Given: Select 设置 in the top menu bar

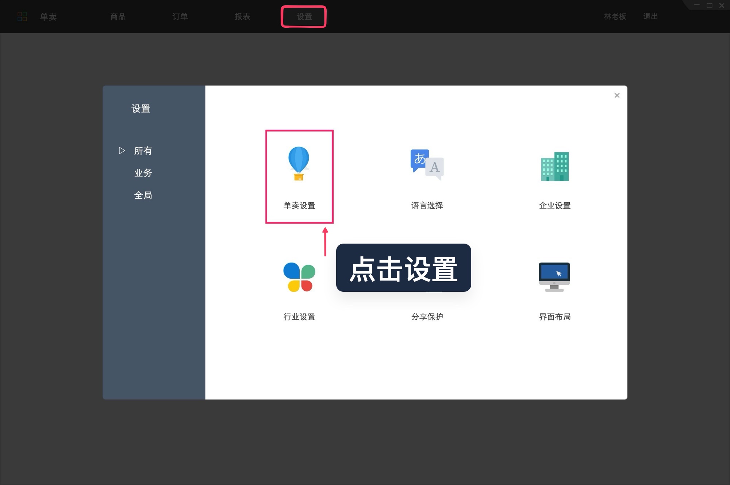Looking at the screenshot, I should point(304,17).
